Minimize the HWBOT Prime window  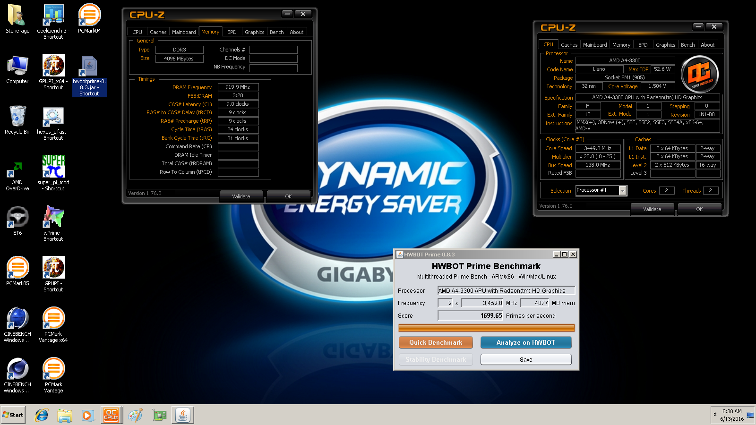click(x=557, y=255)
